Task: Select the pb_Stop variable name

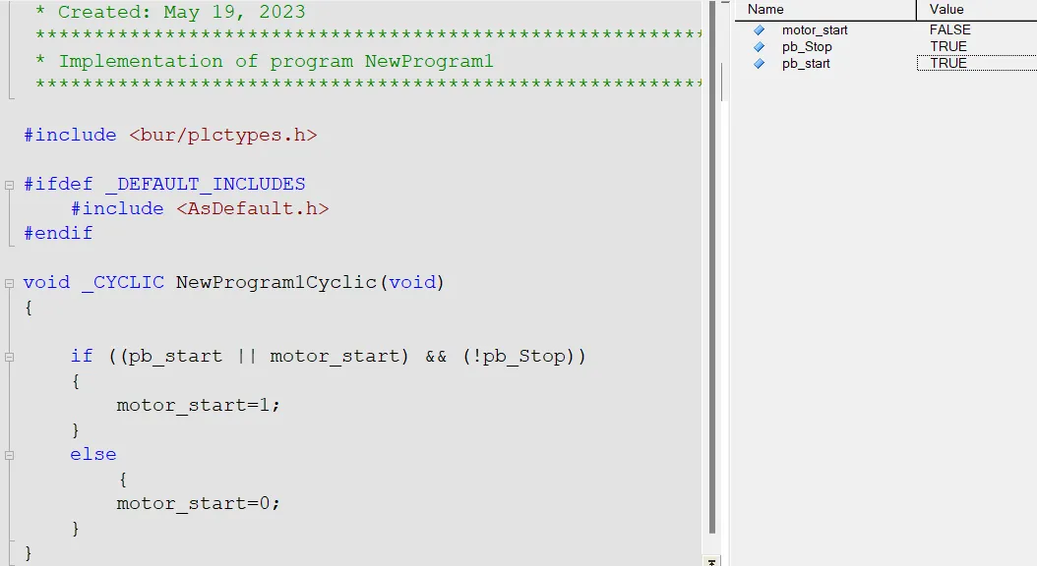Action: coord(807,47)
